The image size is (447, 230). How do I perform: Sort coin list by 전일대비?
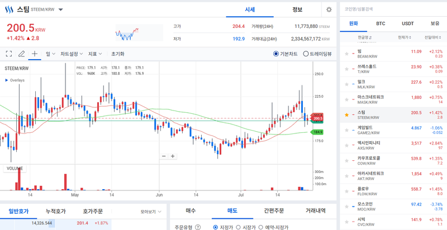tap(434, 37)
